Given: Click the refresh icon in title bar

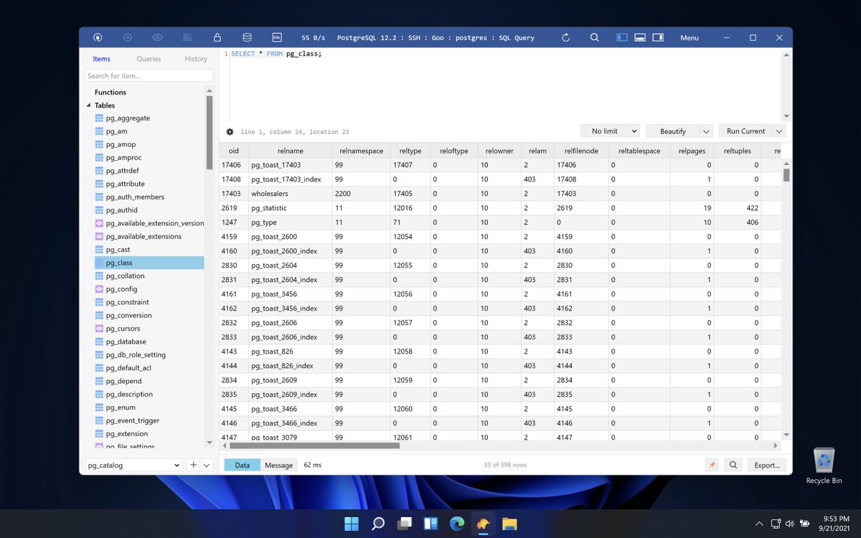Looking at the screenshot, I should (x=565, y=37).
